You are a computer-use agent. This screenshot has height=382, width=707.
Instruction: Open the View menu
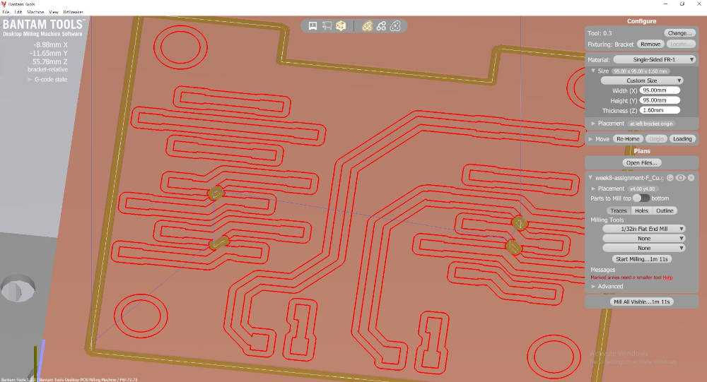[54, 12]
